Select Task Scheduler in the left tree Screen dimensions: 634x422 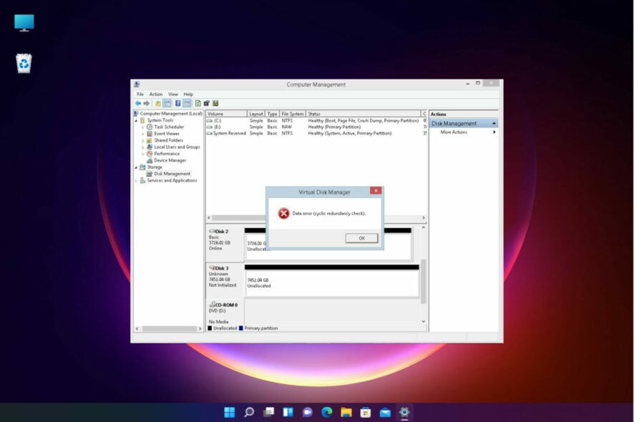tap(169, 127)
